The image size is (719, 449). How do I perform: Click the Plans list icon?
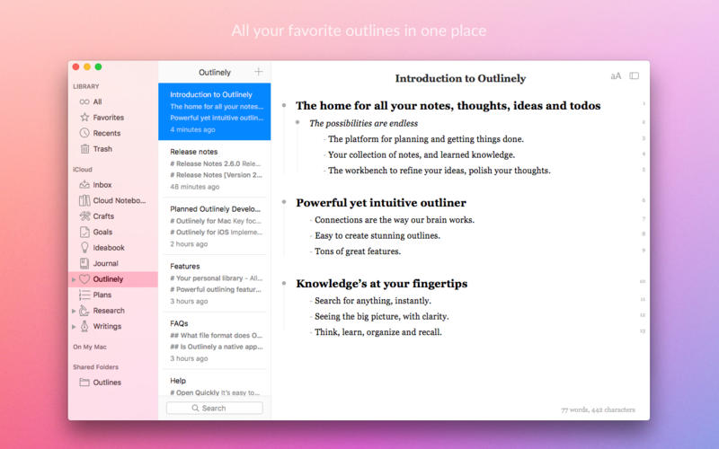[x=84, y=295]
